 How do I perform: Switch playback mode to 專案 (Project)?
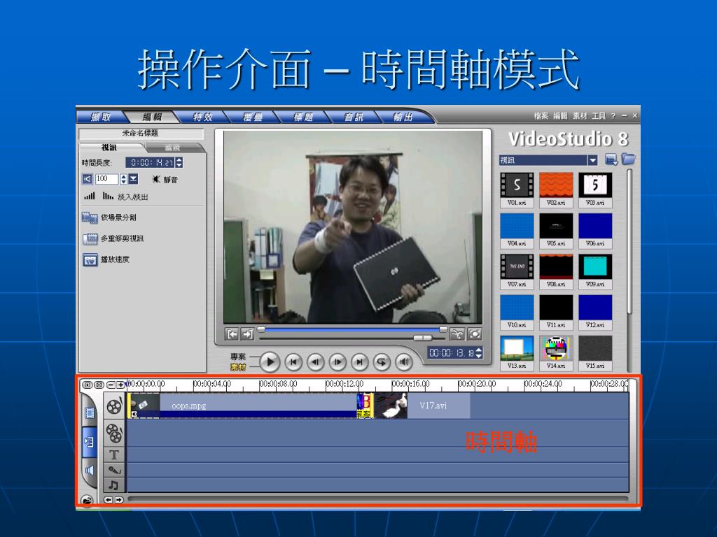tap(238, 356)
